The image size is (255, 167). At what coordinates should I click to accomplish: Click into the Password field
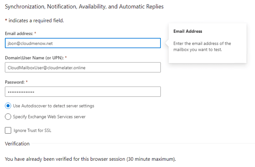83,92
